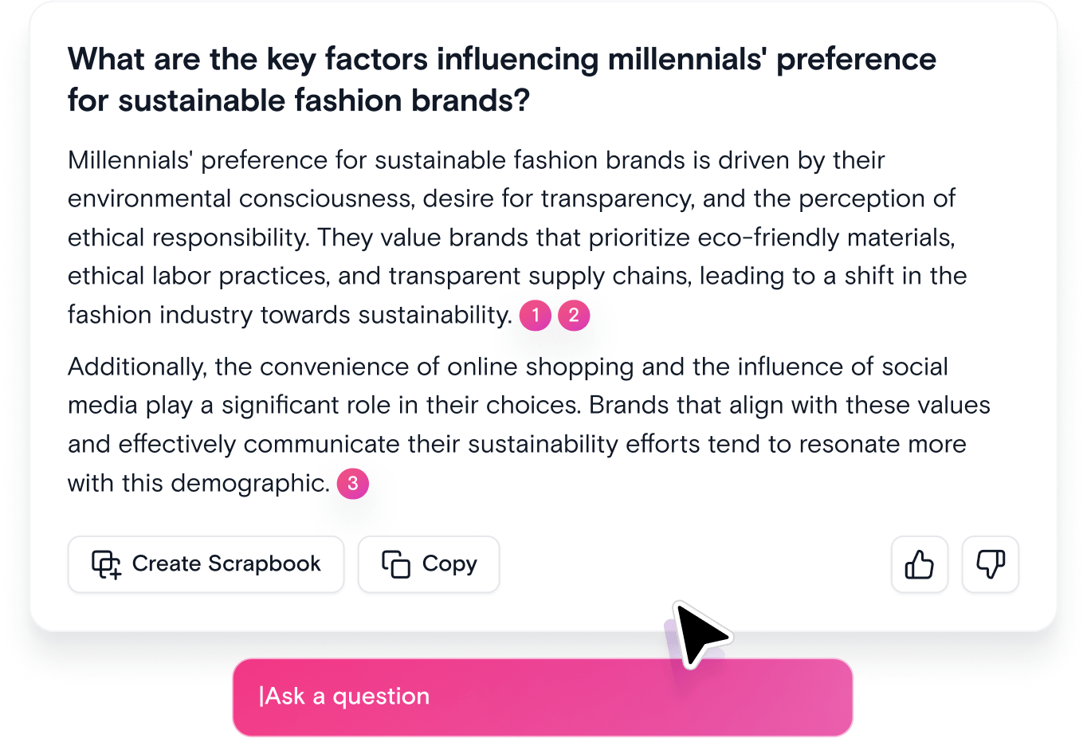Open citation source number 3

(x=353, y=484)
